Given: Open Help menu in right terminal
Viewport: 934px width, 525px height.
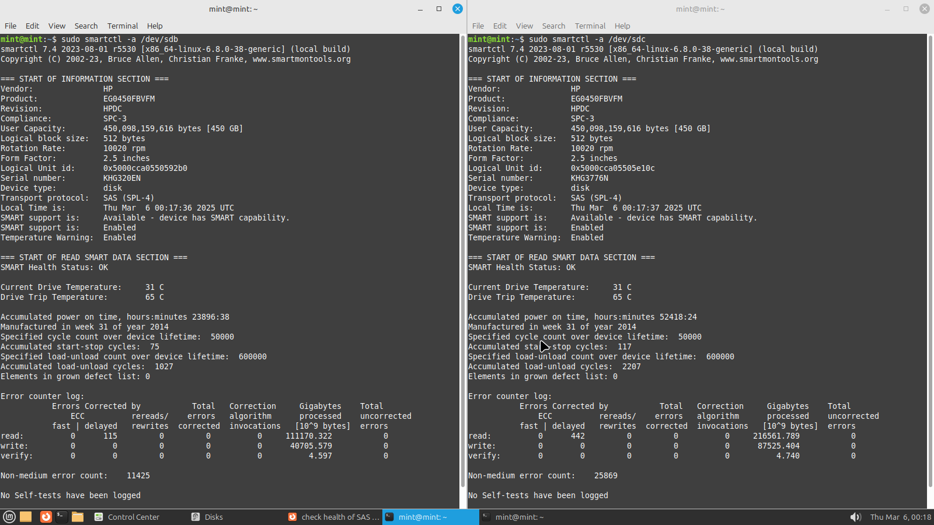Looking at the screenshot, I should [x=622, y=26].
